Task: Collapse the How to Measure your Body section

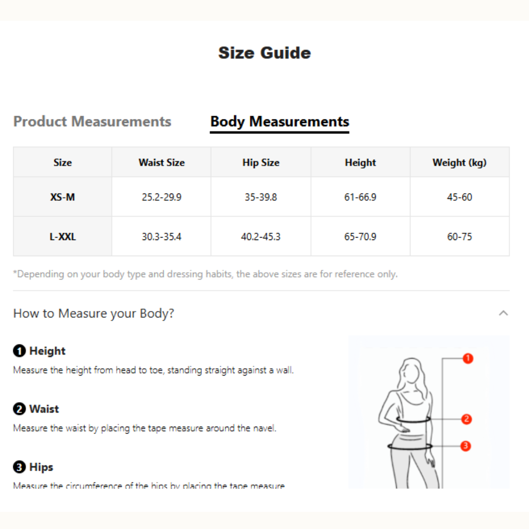Action: [x=503, y=313]
